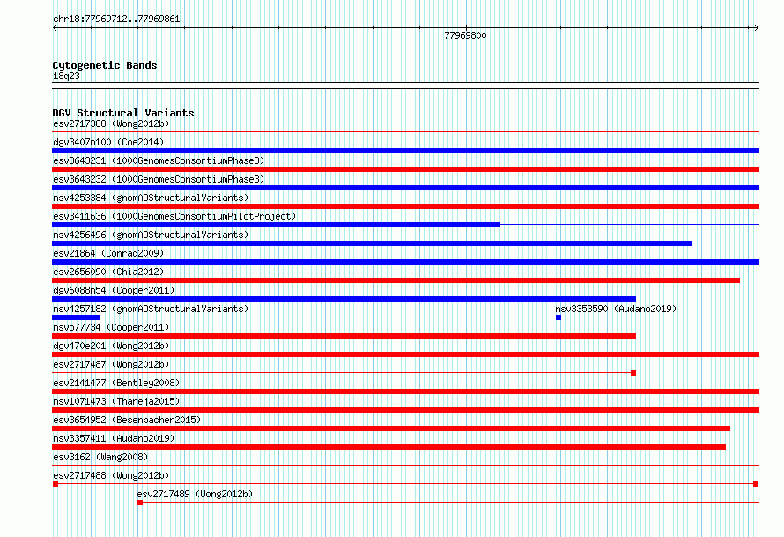This screenshot has width=784, height=537.
Task: Click the short blue nsv4257182 bar
Action: tap(76, 317)
